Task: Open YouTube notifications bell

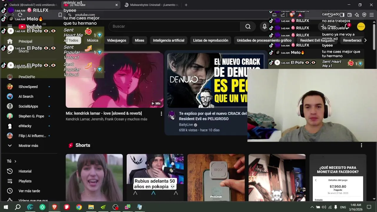Action: coord(348,26)
